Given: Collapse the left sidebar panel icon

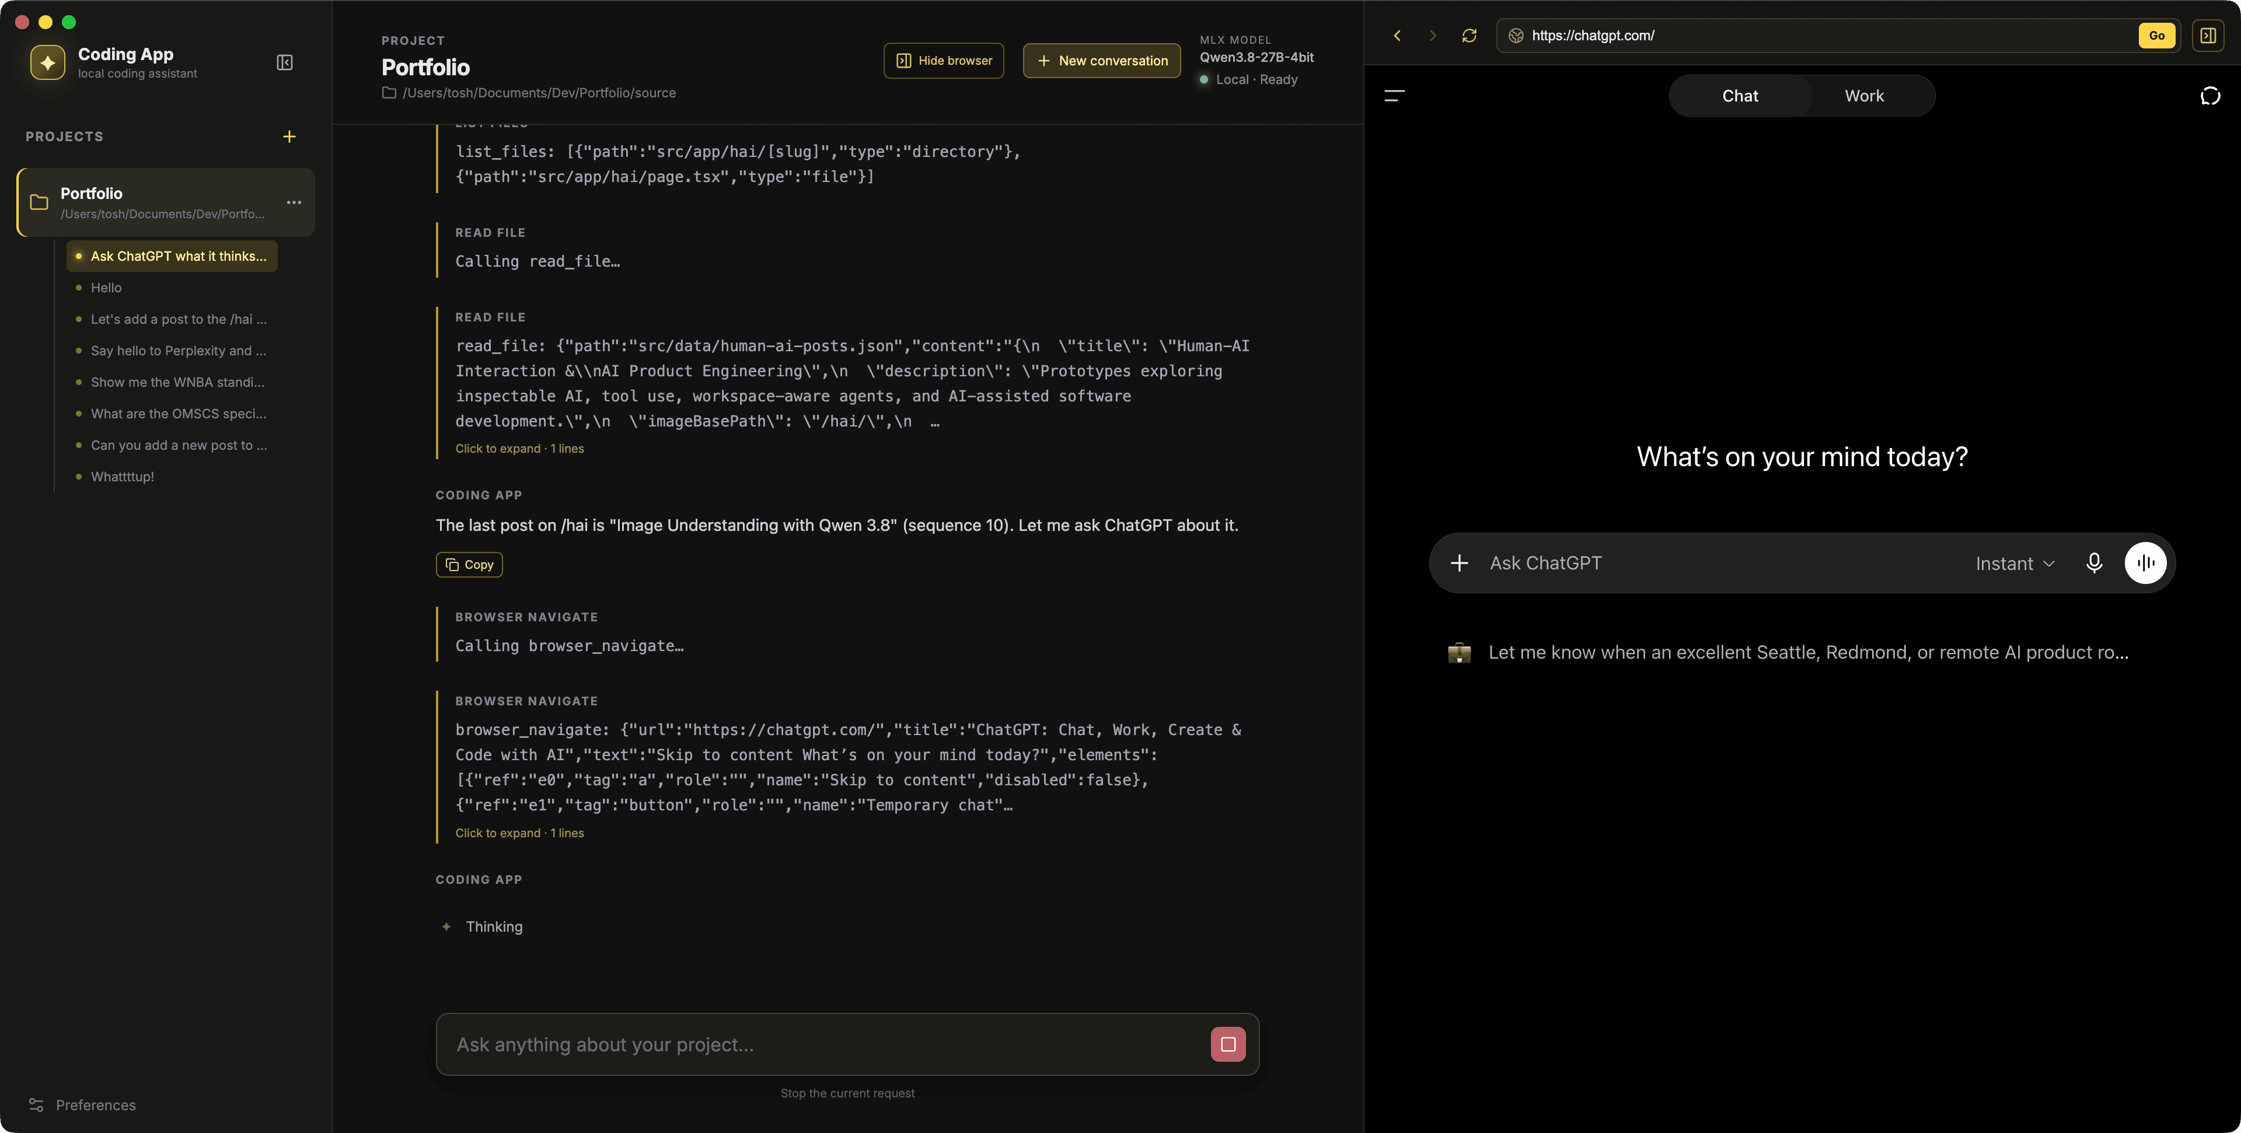Looking at the screenshot, I should click(284, 62).
